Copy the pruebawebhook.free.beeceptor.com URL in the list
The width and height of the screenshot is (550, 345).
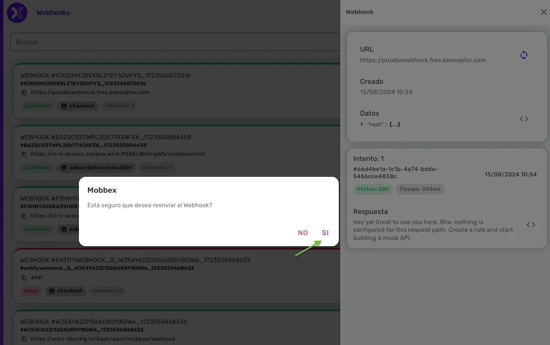pyautogui.click(x=24, y=93)
